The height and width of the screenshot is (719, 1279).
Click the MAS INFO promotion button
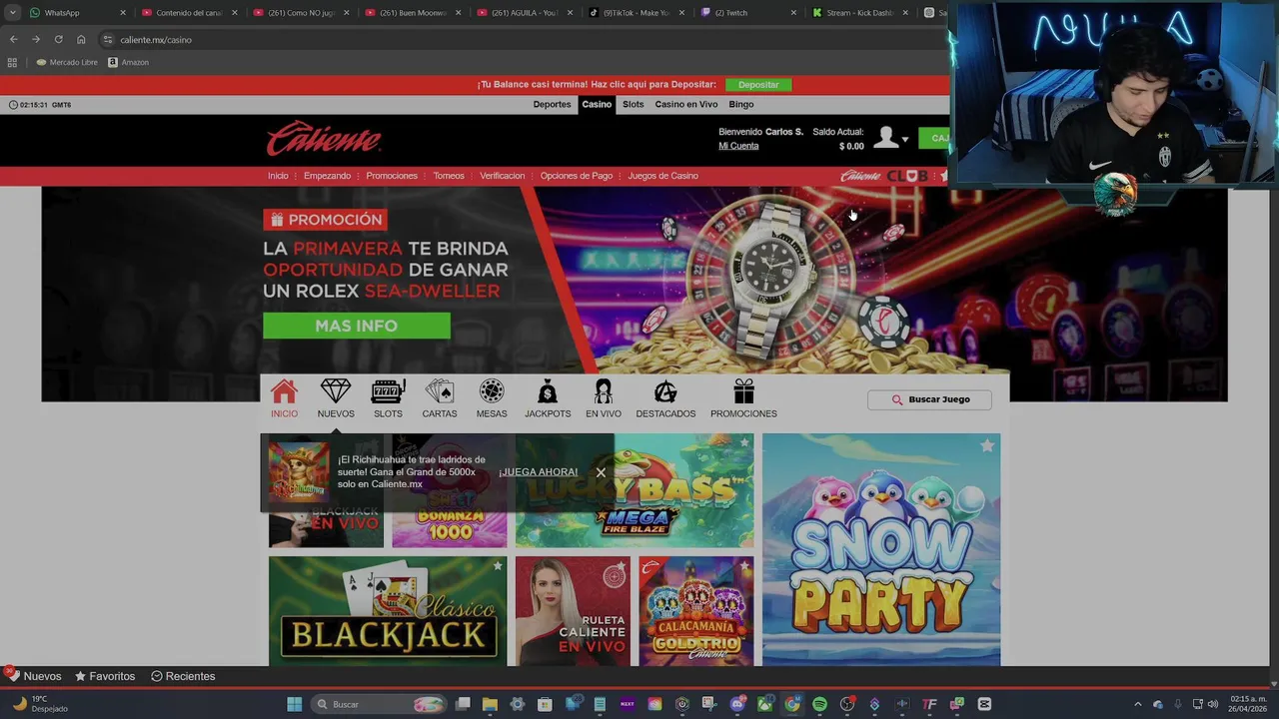(357, 326)
